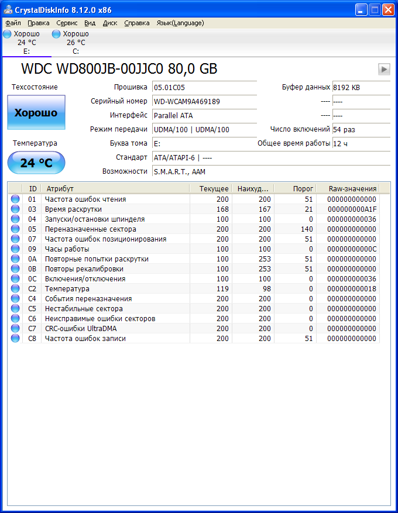Switch to the C: disk tab
The image size is (398, 513).
[76, 43]
